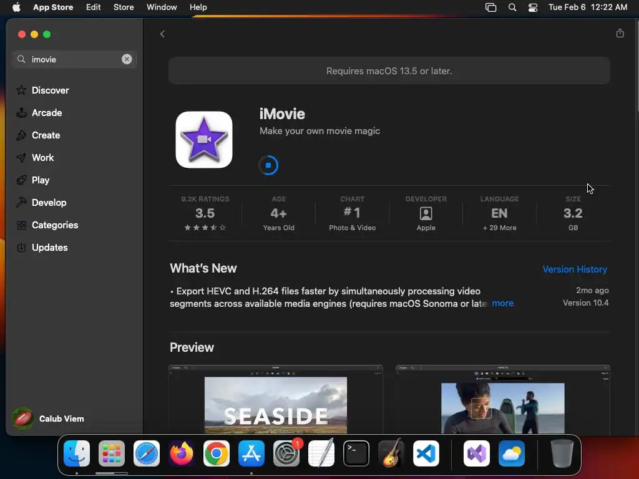This screenshot has height=479, width=639.
Task: Open the Window menu
Action: 162,7
